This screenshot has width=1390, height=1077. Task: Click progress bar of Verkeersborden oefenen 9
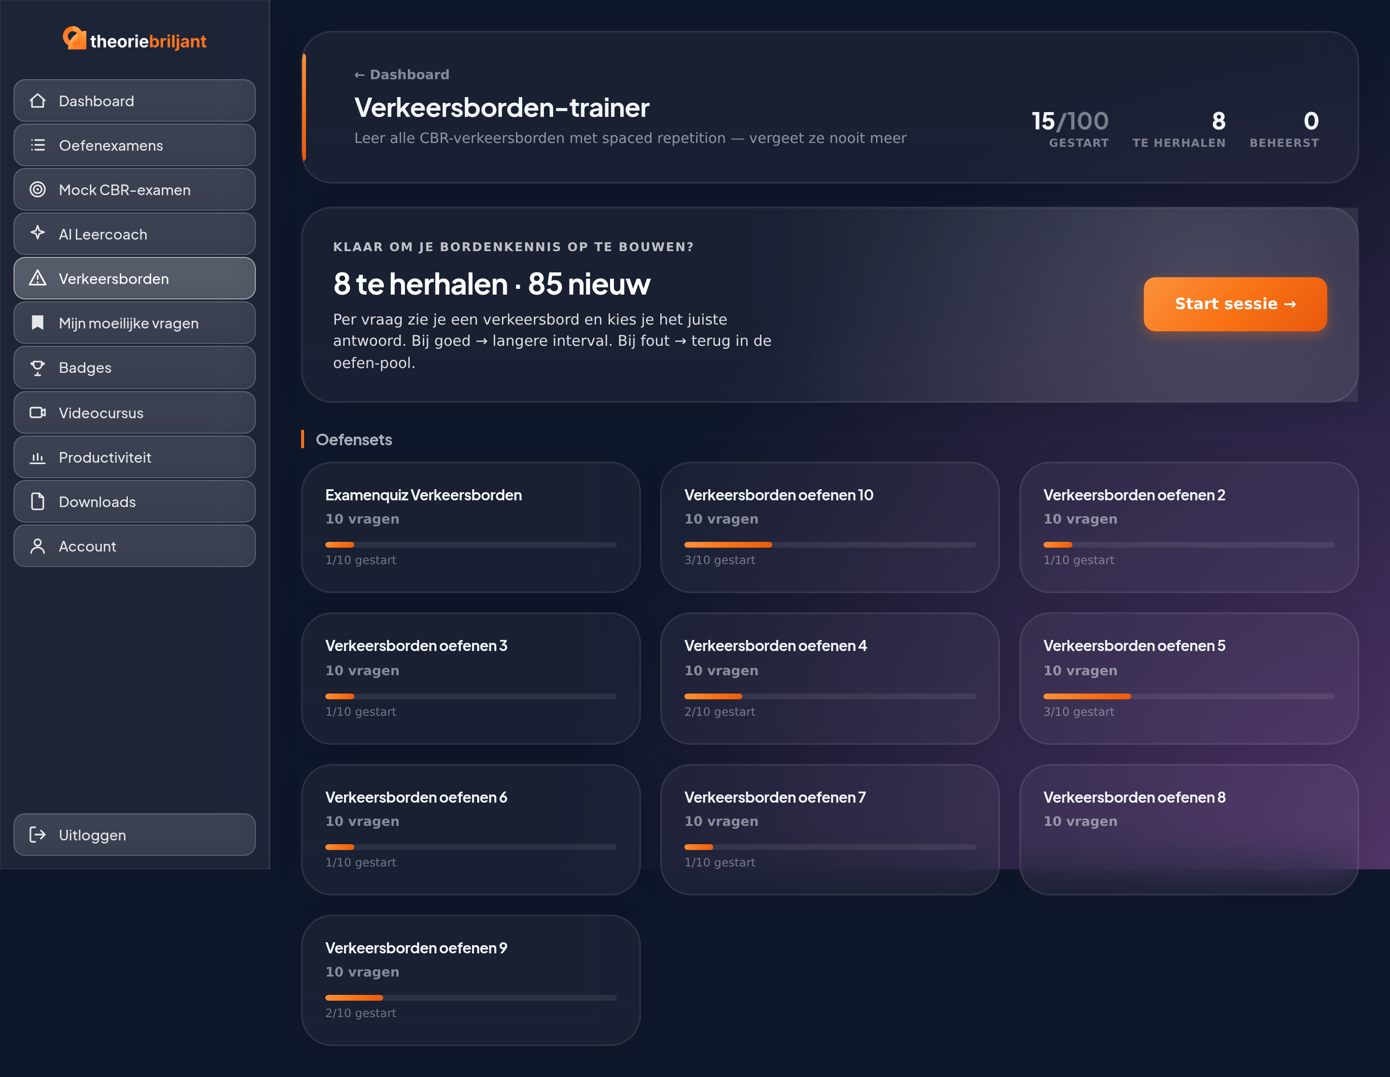coord(471,997)
